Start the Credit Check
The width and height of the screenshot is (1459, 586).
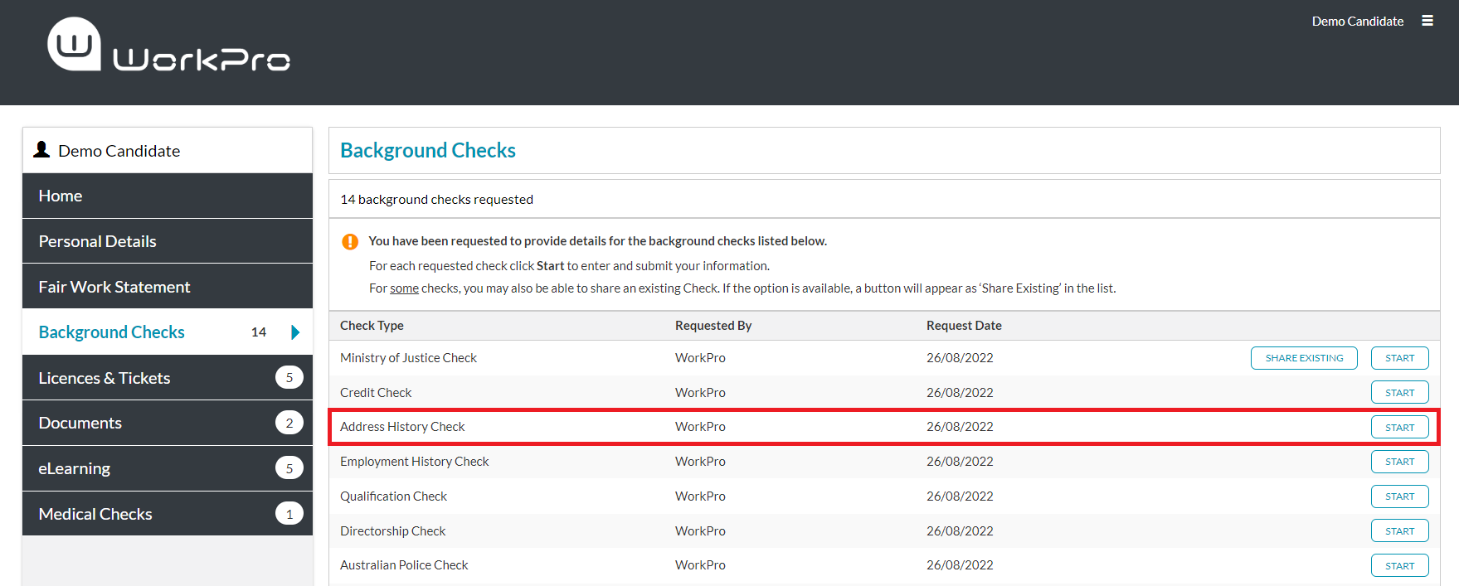coord(1400,393)
